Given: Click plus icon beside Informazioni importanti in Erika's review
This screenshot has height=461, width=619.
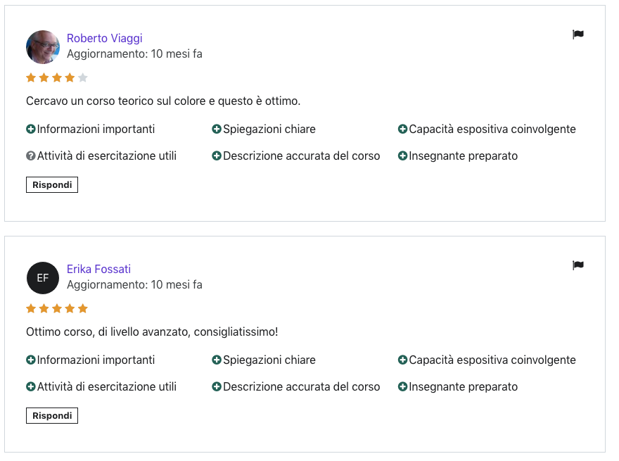Looking at the screenshot, I should [31, 360].
